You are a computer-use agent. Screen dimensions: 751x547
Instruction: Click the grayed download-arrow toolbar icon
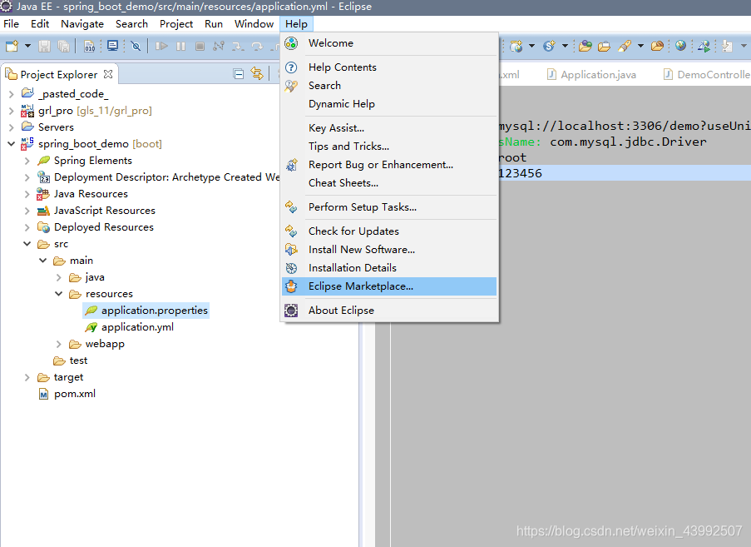tap(728, 46)
